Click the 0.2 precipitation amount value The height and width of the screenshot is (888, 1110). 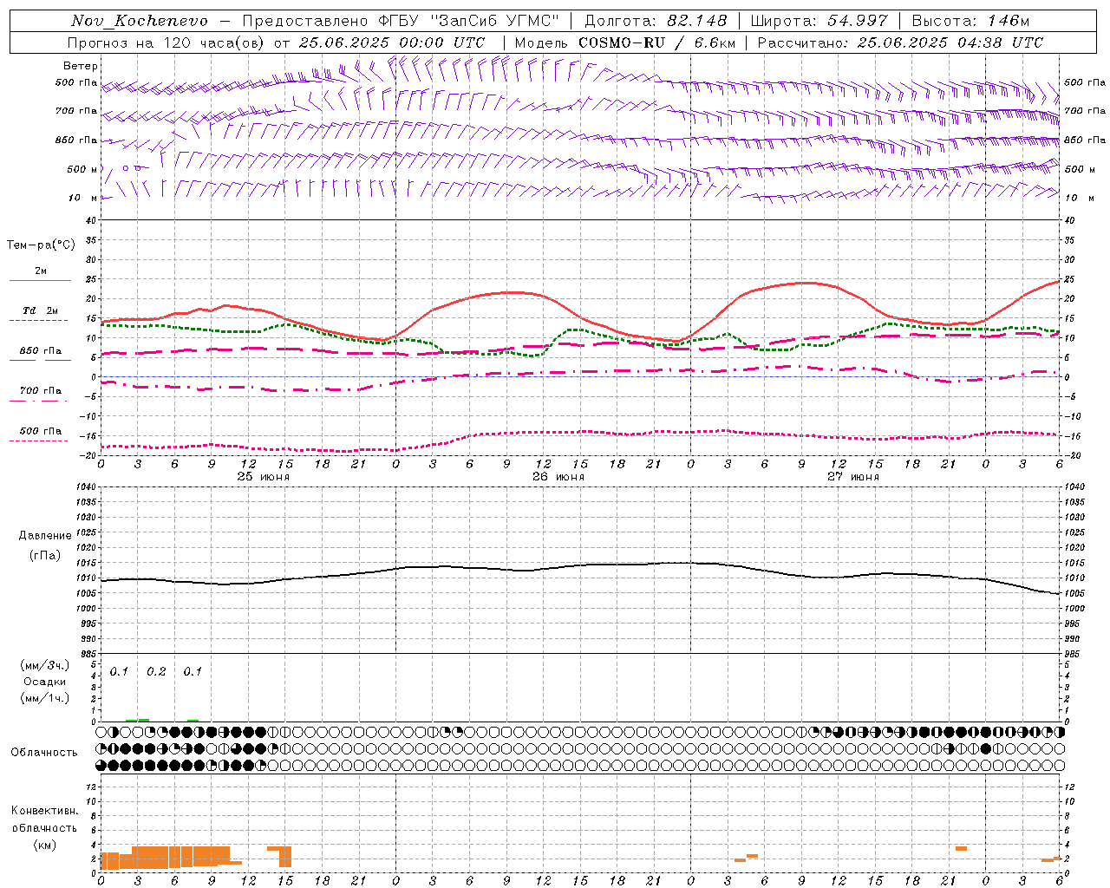pos(156,672)
